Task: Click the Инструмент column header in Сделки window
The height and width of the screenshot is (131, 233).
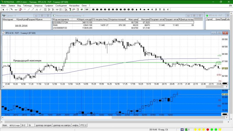Action: [8, 19]
